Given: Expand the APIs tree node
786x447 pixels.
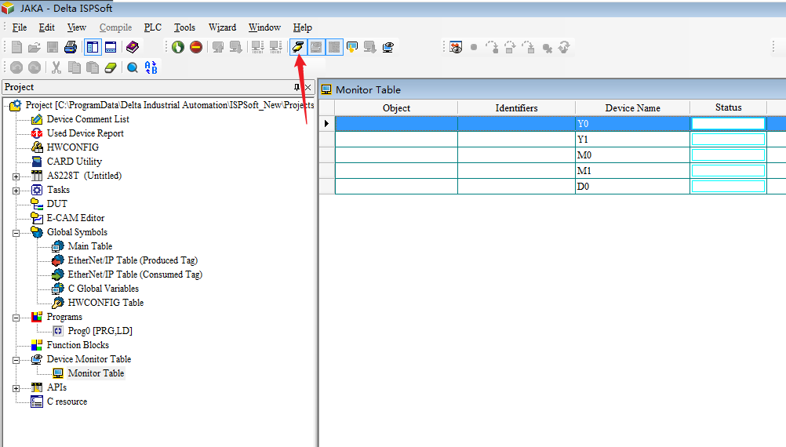Looking at the screenshot, I should click(16, 387).
